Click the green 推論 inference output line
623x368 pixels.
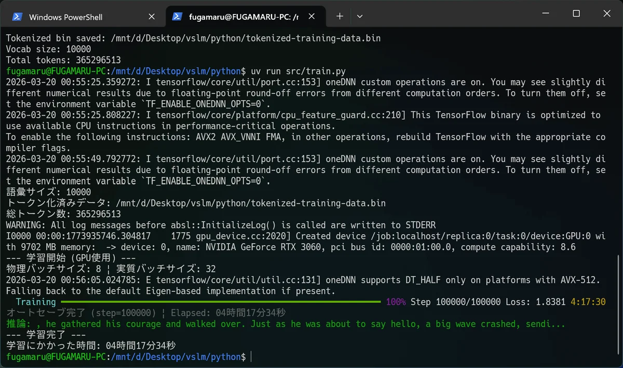286,324
